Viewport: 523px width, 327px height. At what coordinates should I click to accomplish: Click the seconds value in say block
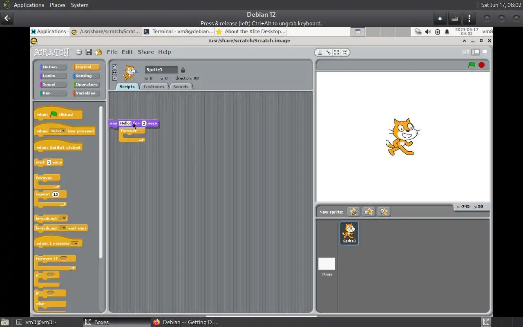point(144,123)
